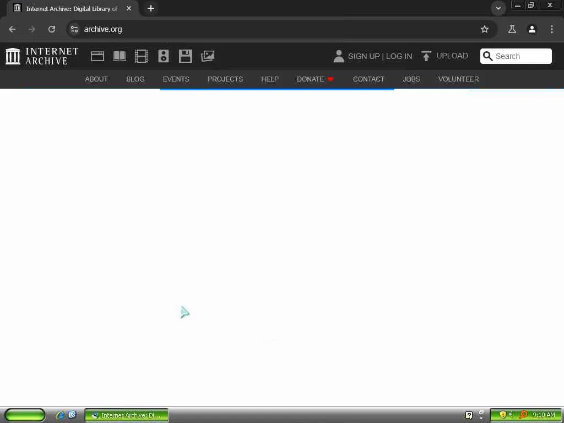Open the Chrome three-dot menu
The height and width of the screenshot is (423, 564).
coord(552,29)
